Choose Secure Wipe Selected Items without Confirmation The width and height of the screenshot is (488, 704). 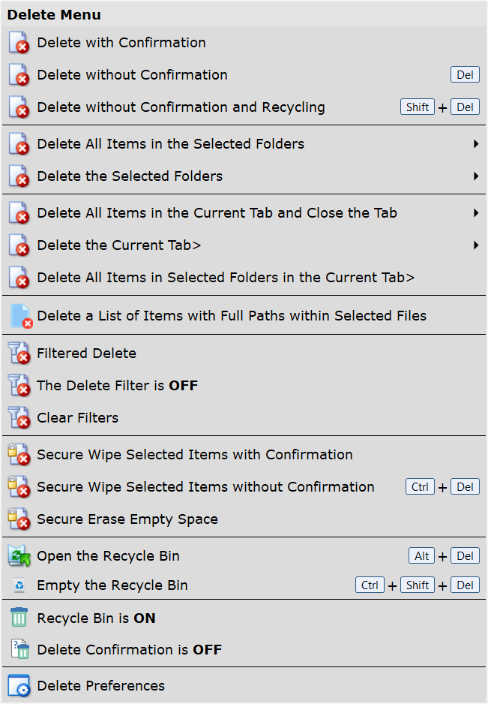coord(244,486)
